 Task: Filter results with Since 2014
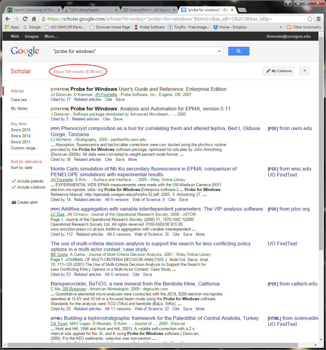[21, 136]
